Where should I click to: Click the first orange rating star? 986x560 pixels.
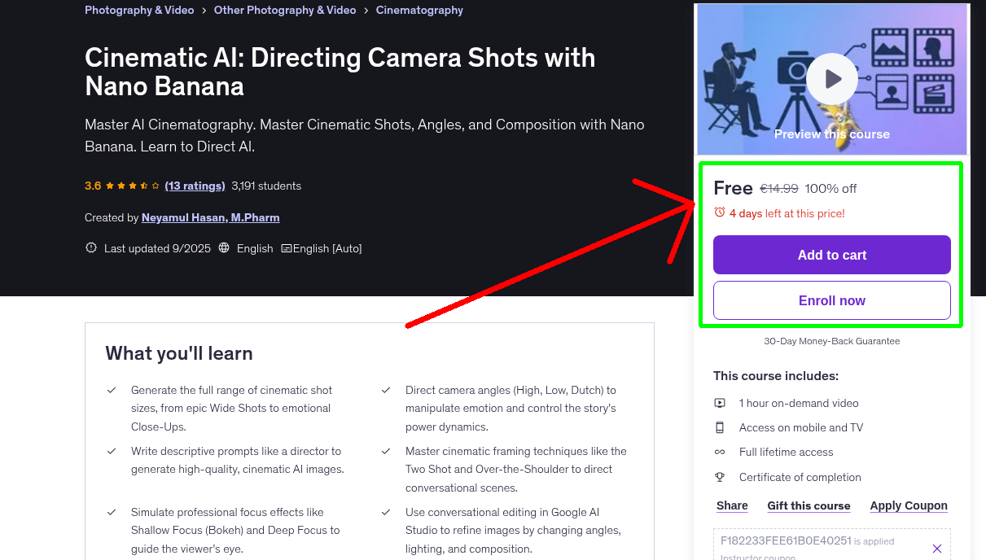(x=110, y=186)
